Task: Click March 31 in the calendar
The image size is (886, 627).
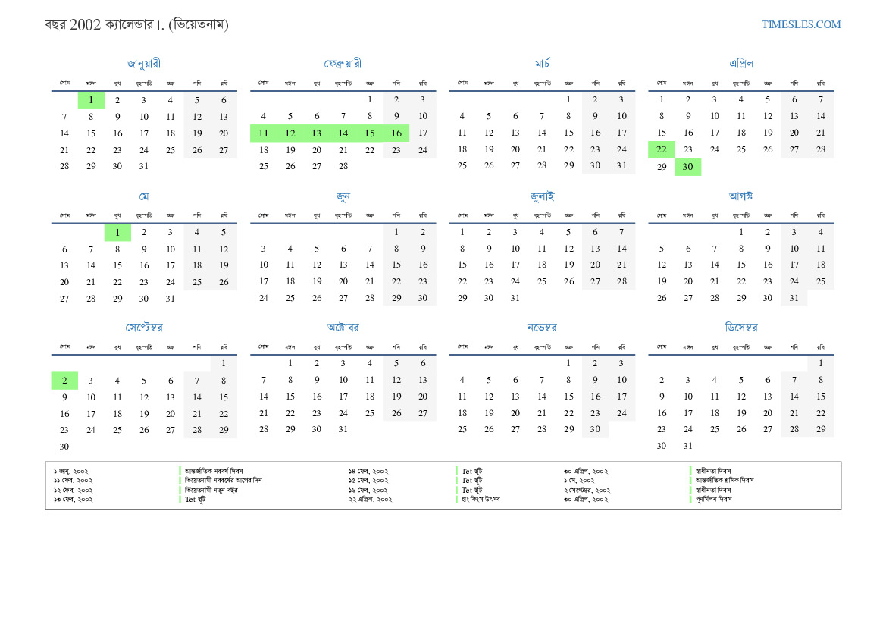Action: [x=621, y=165]
